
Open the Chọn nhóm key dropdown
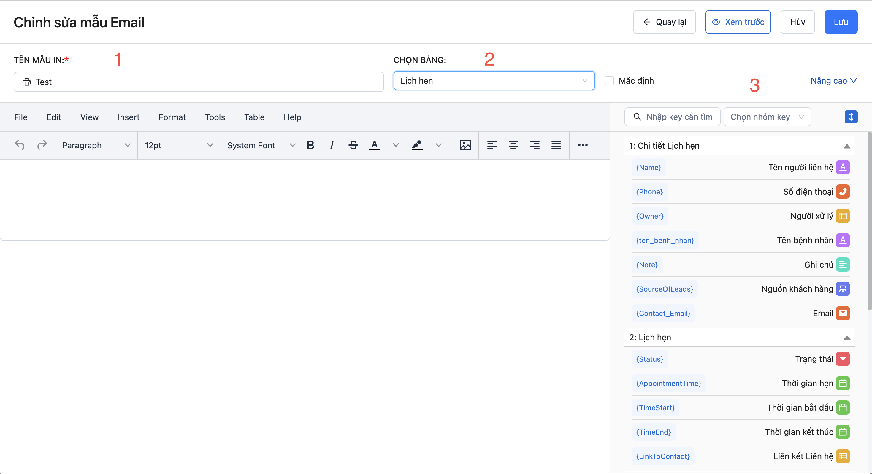tap(767, 117)
